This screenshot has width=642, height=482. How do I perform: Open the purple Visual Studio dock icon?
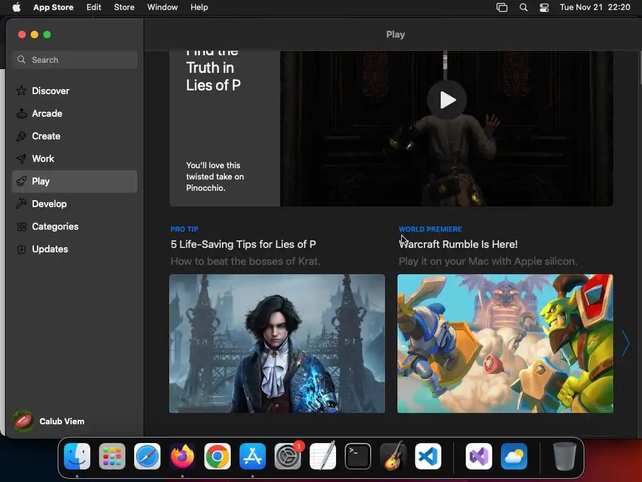point(478,456)
